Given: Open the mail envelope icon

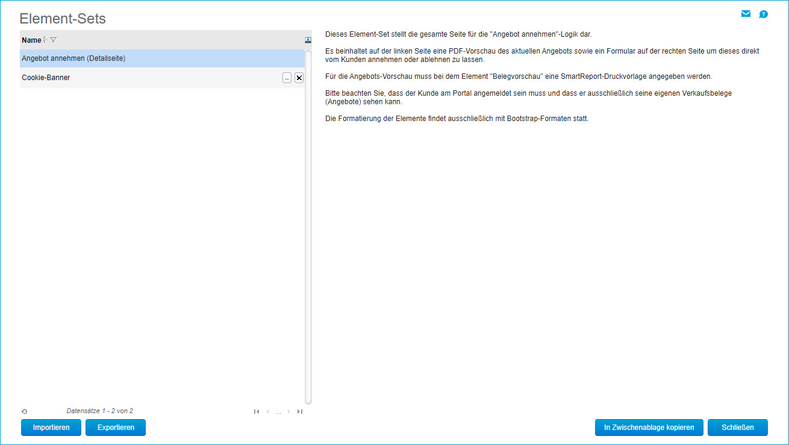Looking at the screenshot, I should pos(746,14).
